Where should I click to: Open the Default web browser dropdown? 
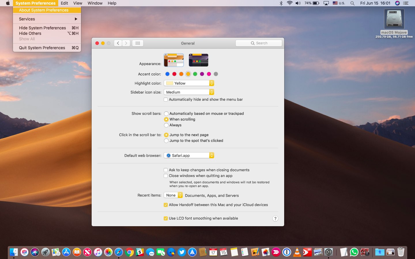pyautogui.click(x=189, y=155)
